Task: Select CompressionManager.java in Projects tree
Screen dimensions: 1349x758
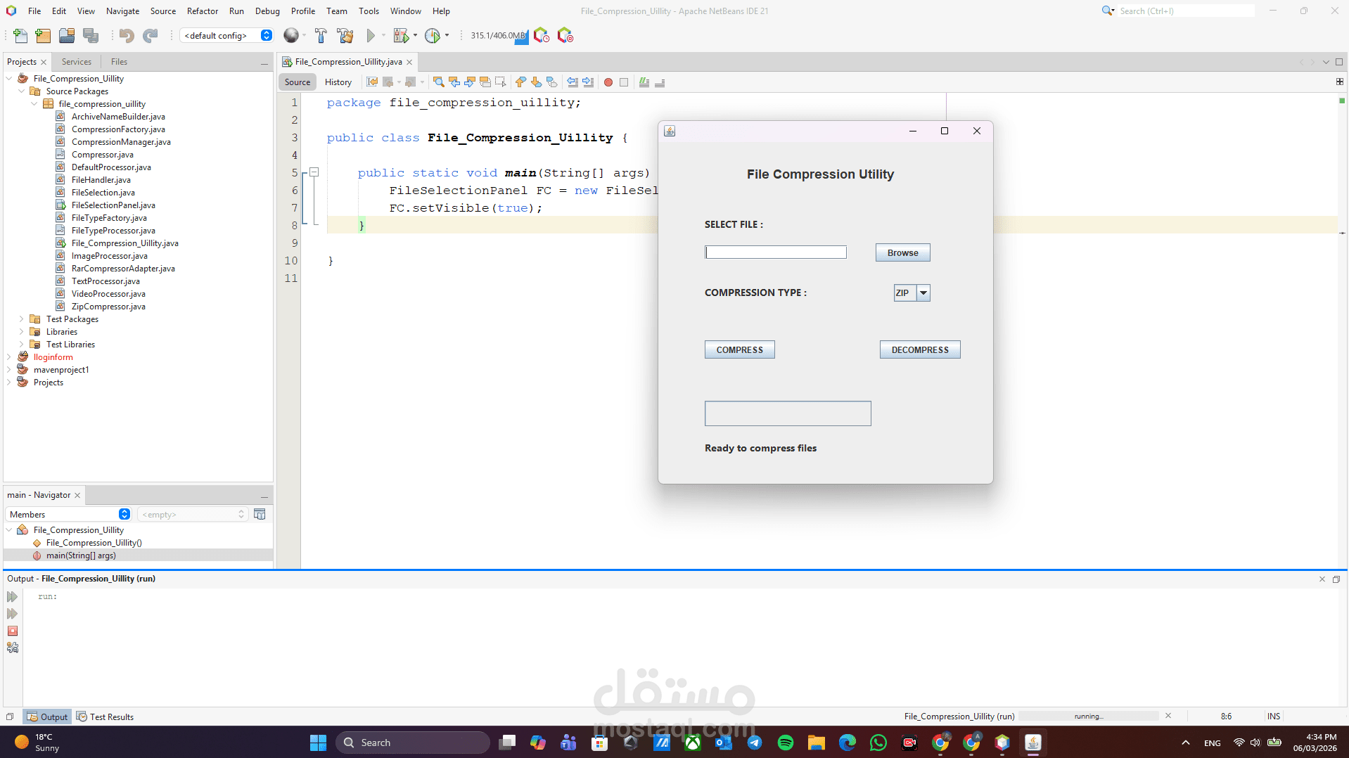Action: click(121, 142)
